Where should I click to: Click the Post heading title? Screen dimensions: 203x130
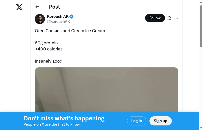coord(55,7)
